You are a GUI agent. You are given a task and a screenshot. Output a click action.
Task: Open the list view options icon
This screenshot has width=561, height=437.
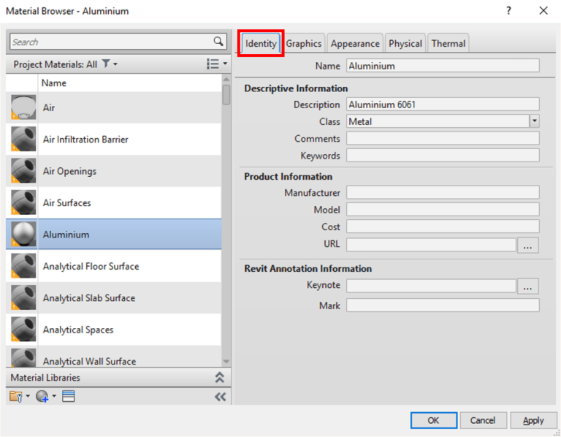(x=213, y=64)
